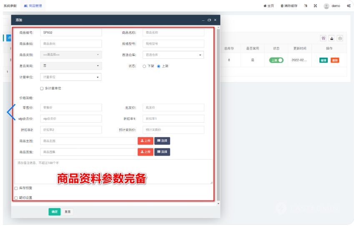Click the green 确定 button
This screenshot has height=226, width=354.
(54, 212)
